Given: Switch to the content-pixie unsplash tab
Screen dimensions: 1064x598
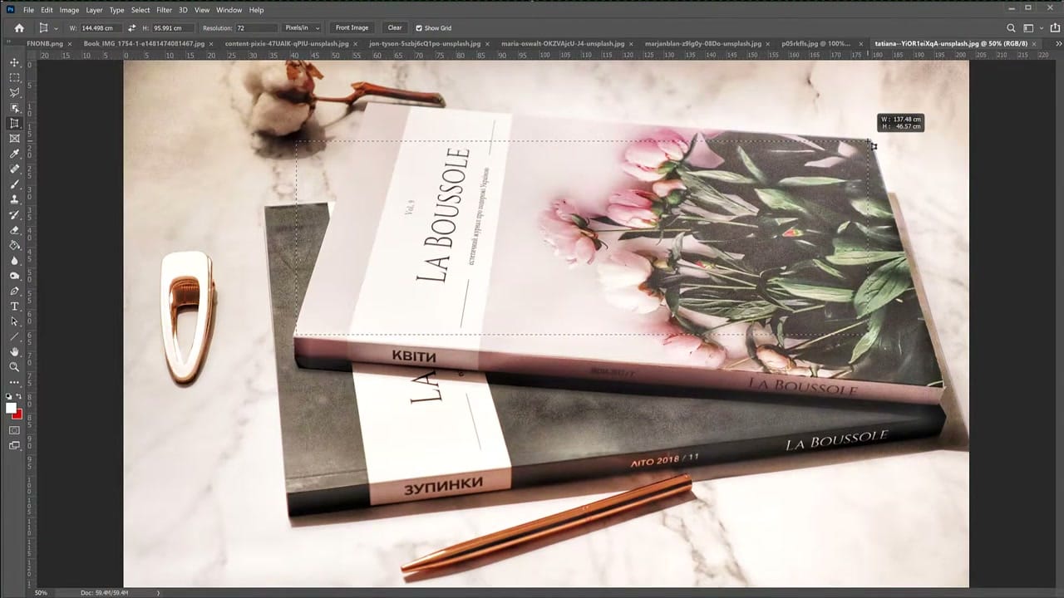Looking at the screenshot, I should (287, 43).
